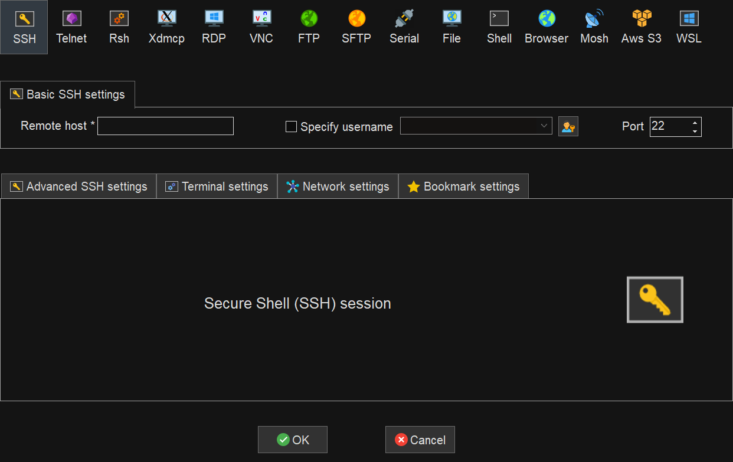The width and height of the screenshot is (733, 462).
Task: Decrease the Port number with down arrow
Action: pos(695,131)
